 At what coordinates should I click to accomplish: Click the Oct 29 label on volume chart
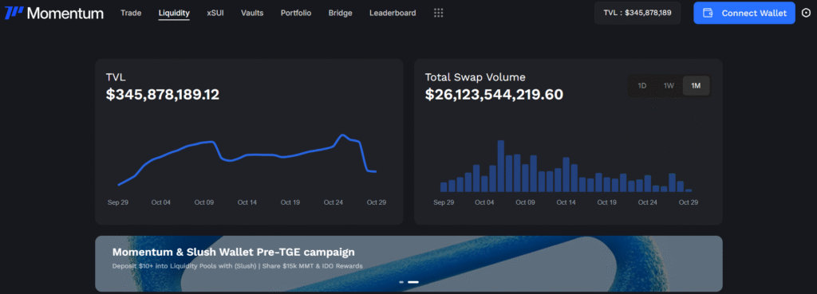pyautogui.click(x=689, y=202)
